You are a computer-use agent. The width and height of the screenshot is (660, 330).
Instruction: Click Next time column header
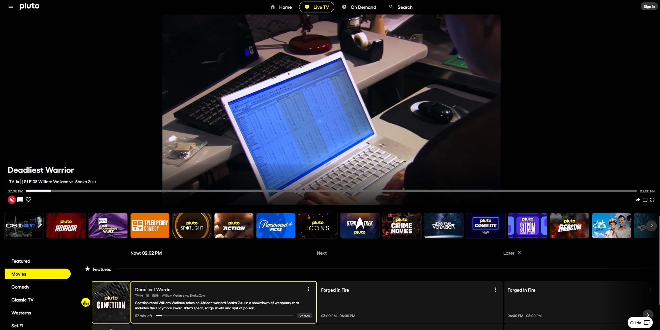point(322,253)
